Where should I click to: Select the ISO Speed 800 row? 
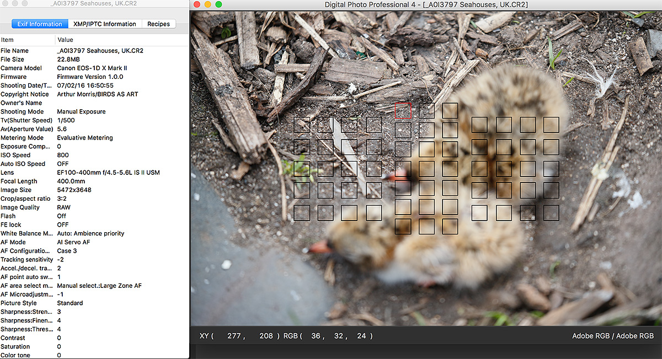[x=94, y=155]
